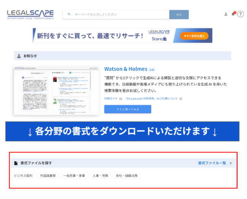This screenshot has height=199, width=247.
Task: Click the LEGALSCAPE Store logo in banner
Action: (x=159, y=35)
